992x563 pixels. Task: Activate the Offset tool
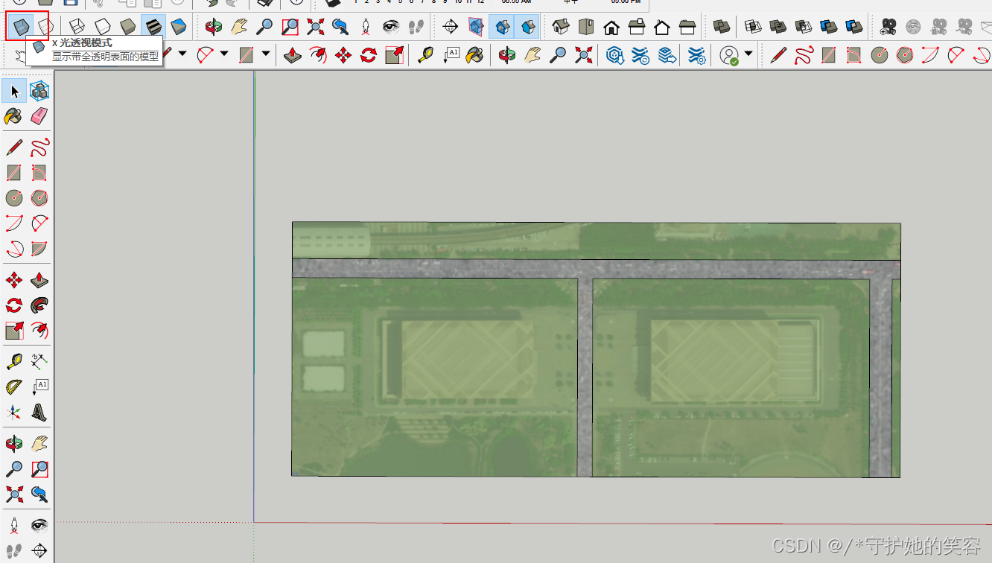39,329
